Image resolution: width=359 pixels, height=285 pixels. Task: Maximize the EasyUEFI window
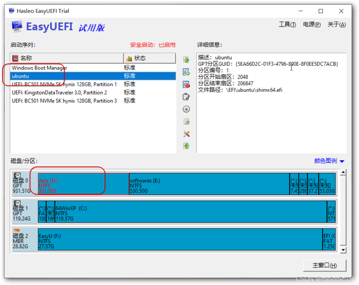(321, 11)
